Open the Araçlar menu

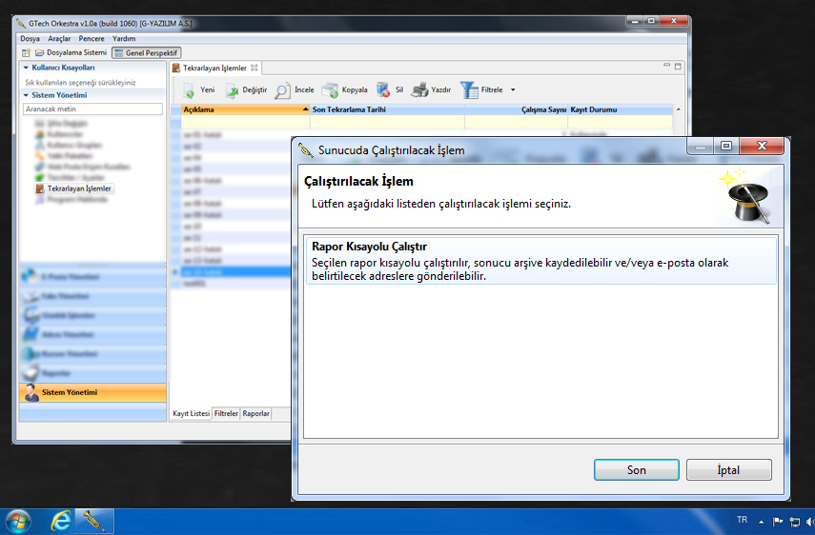[x=59, y=38]
